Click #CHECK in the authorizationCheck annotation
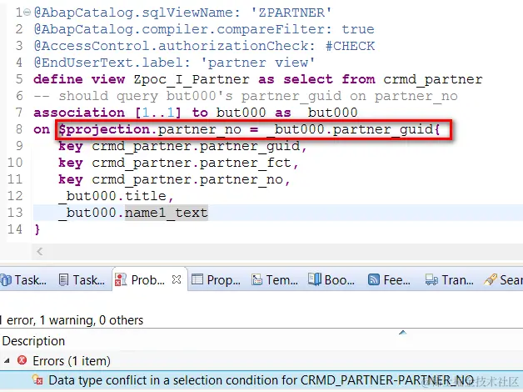The image size is (523, 392). 351,46
